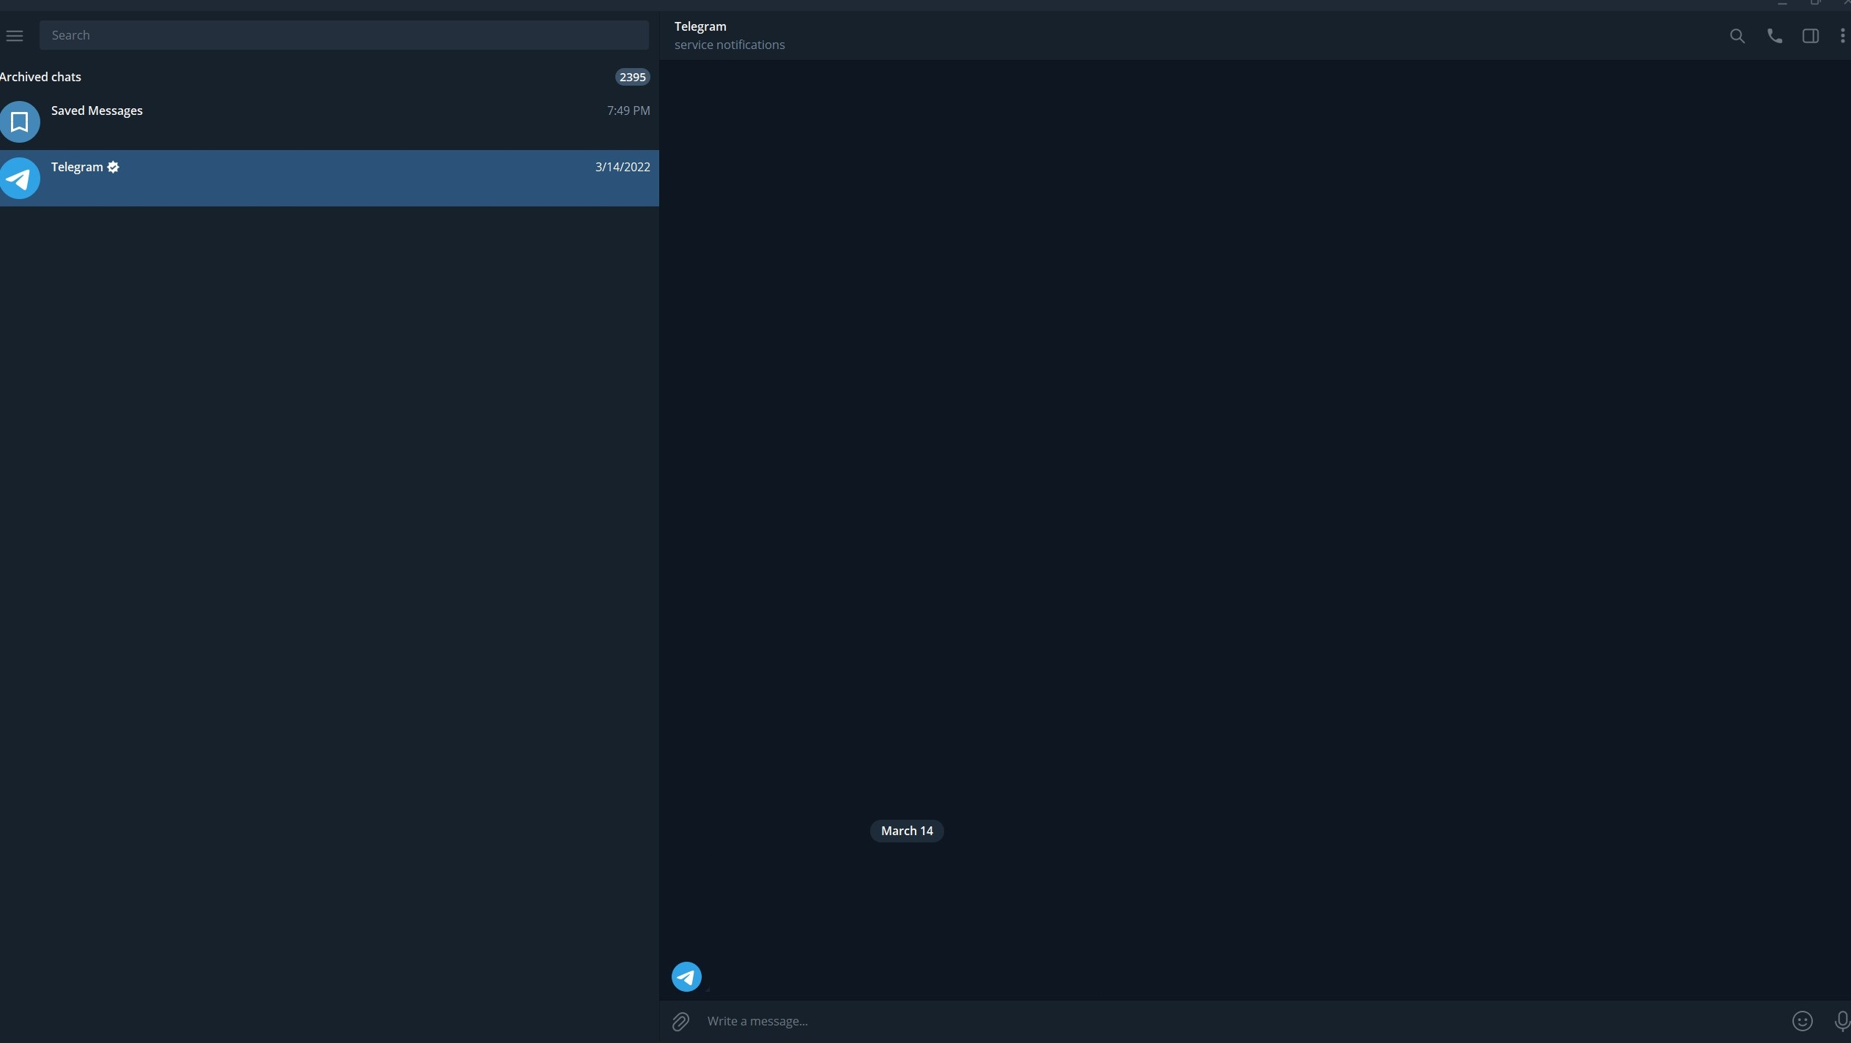Click the Telegram sender avatar in conversation
This screenshot has height=1043, width=1851.
tap(686, 976)
